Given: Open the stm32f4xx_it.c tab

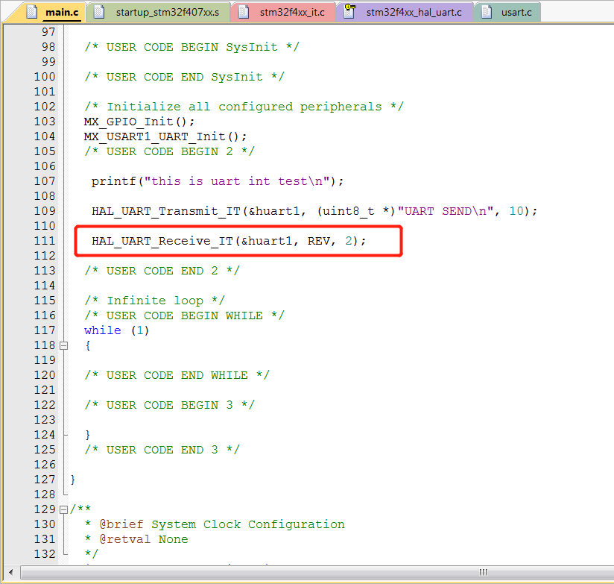Looking at the screenshot, I should tap(283, 12).
